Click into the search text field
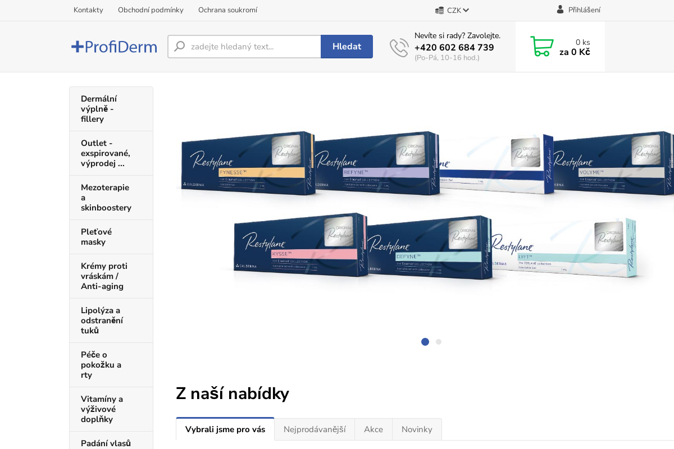674x449 pixels. [247, 47]
